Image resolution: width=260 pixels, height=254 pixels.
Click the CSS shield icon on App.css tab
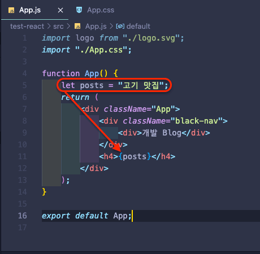coord(79,10)
